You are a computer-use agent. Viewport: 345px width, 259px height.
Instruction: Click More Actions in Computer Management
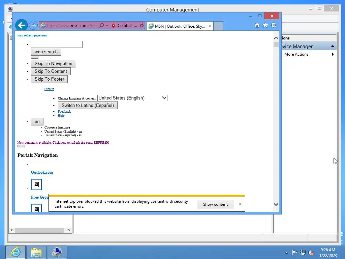click(296, 54)
